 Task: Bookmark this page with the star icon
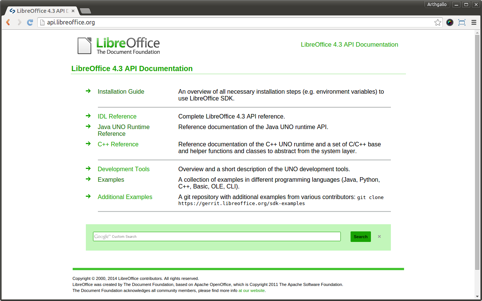pyautogui.click(x=438, y=23)
